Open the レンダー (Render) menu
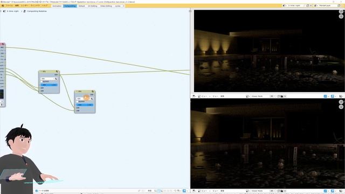345x194 pixels. [x=25, y=6]
